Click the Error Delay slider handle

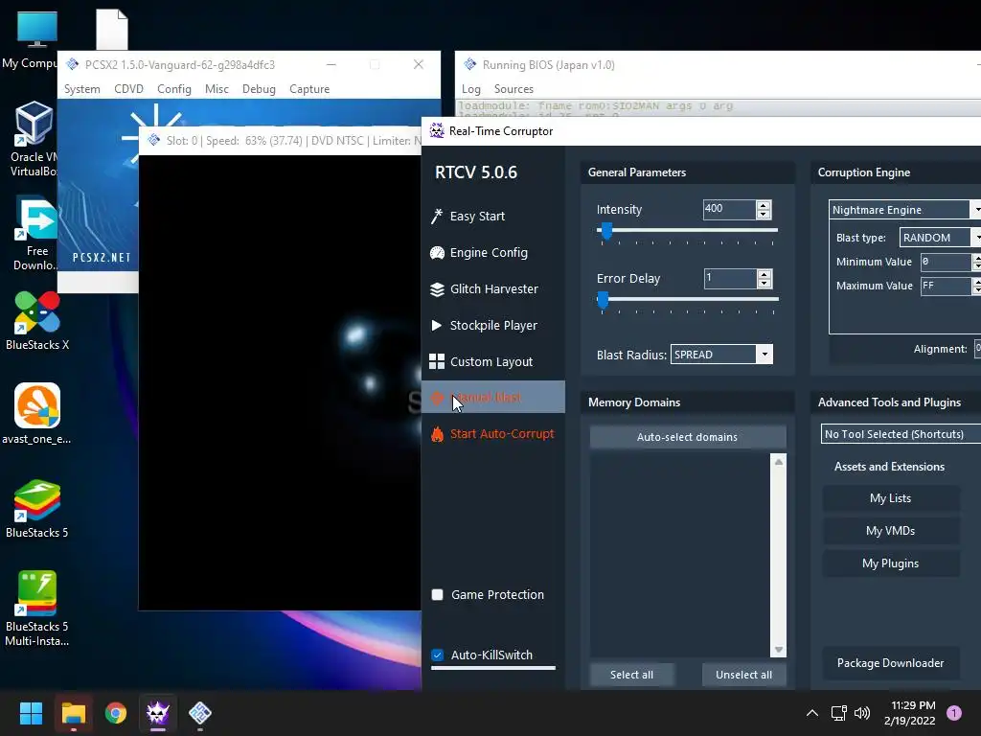click(x=603, y=300)
